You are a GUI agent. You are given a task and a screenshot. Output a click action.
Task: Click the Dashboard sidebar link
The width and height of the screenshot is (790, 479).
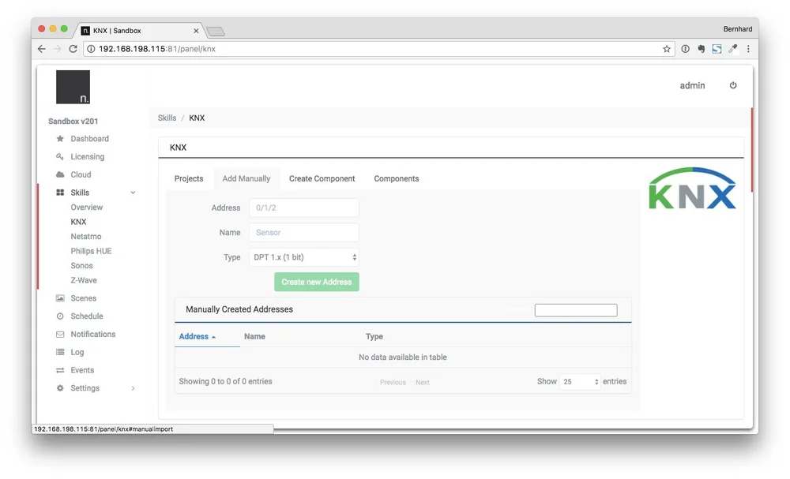(x=90, y=138)
